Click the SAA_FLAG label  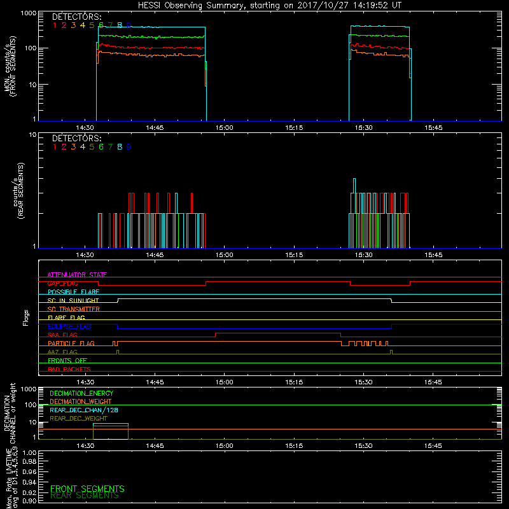pyautogui.click(x=62, y=335)
